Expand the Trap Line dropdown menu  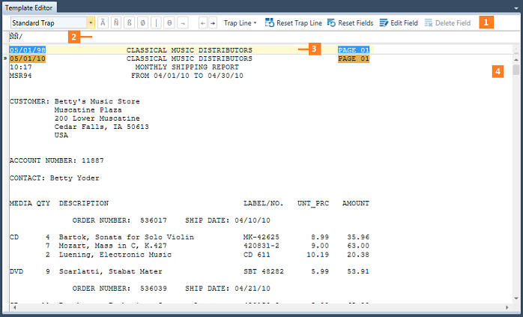240,23
